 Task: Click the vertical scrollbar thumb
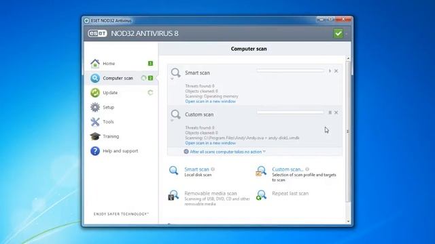coord(348,131)
